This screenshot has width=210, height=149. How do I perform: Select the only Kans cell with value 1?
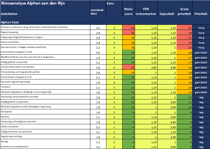pos(114,127)
